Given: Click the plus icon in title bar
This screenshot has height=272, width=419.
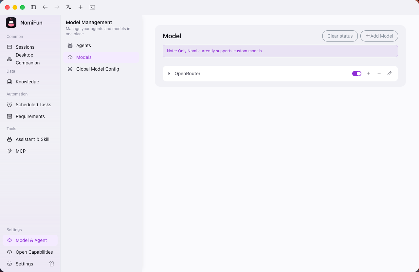Looking at the screenshot, I should [81, 7].
